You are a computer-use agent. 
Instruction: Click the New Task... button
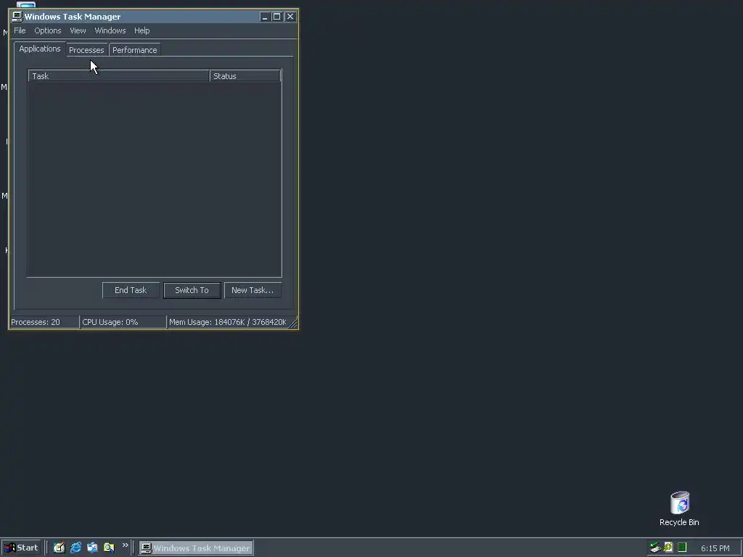pyautogui.click(x=253, y=290)
